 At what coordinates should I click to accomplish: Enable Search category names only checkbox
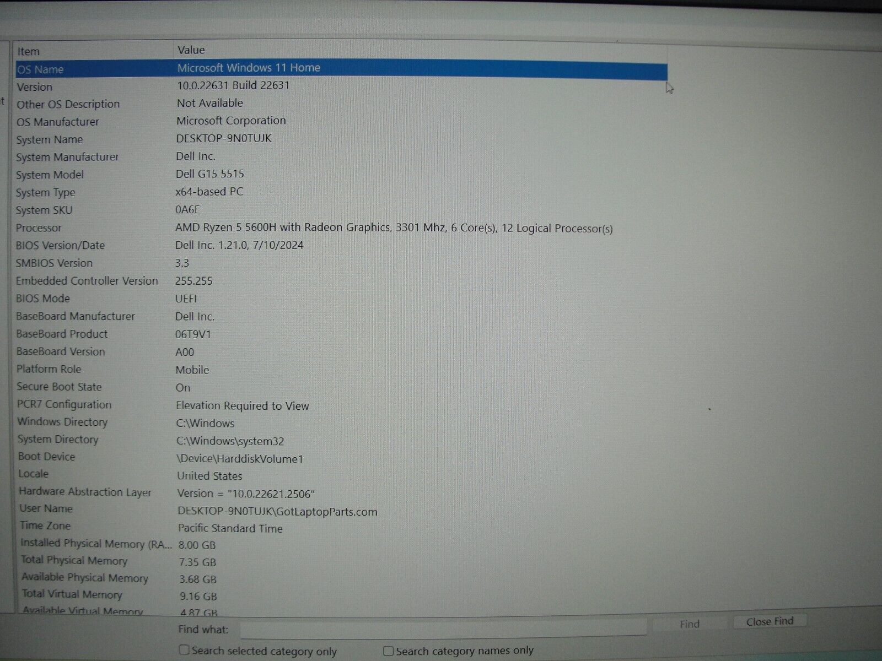tap(389, 651)
